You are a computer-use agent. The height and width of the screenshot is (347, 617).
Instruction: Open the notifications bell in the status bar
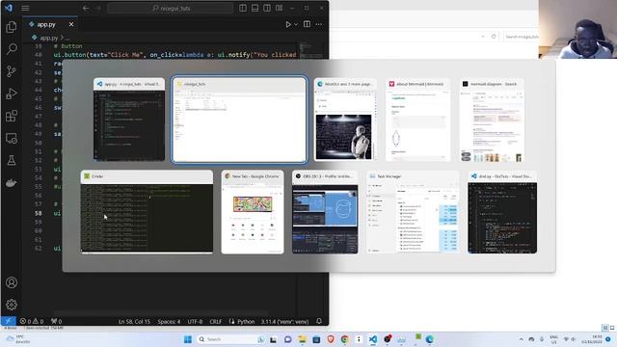point(319,321)
